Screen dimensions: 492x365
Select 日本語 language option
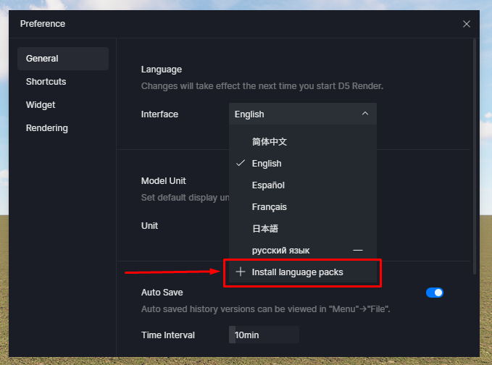[x=302, y=229]
